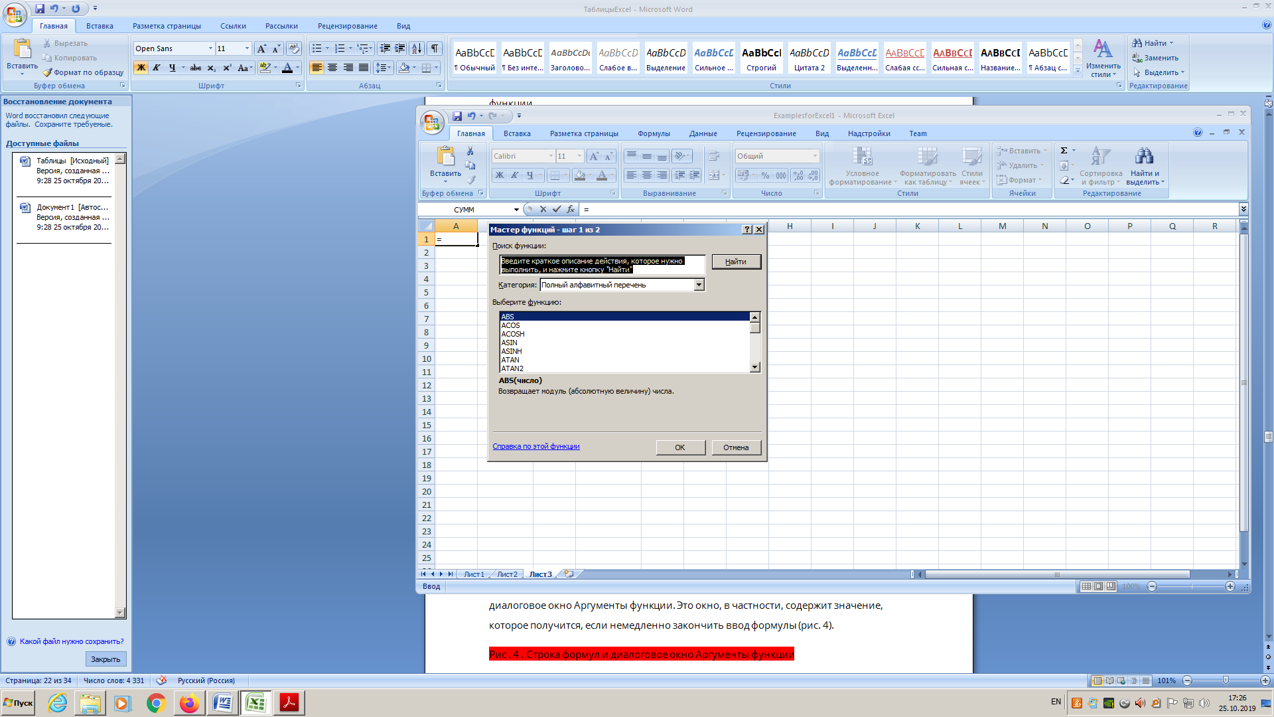Open Справка по этой функции link
The image size is (1274, 717).
[536, 446]
